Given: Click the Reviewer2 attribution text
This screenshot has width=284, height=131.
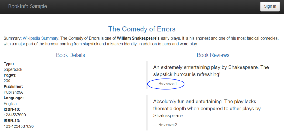Looking at the screenshot, I should pyautogui.click(x=165, y=125).
